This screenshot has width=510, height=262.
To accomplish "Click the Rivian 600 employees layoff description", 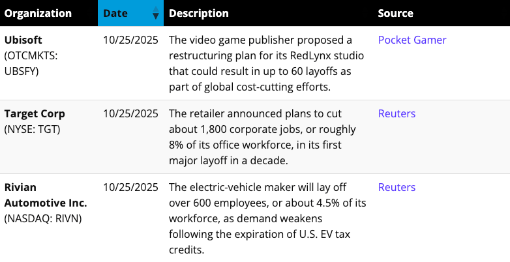I will coord(266,218).
